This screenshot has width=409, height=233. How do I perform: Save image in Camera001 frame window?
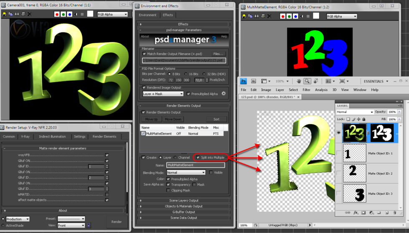tap(4, 14)
